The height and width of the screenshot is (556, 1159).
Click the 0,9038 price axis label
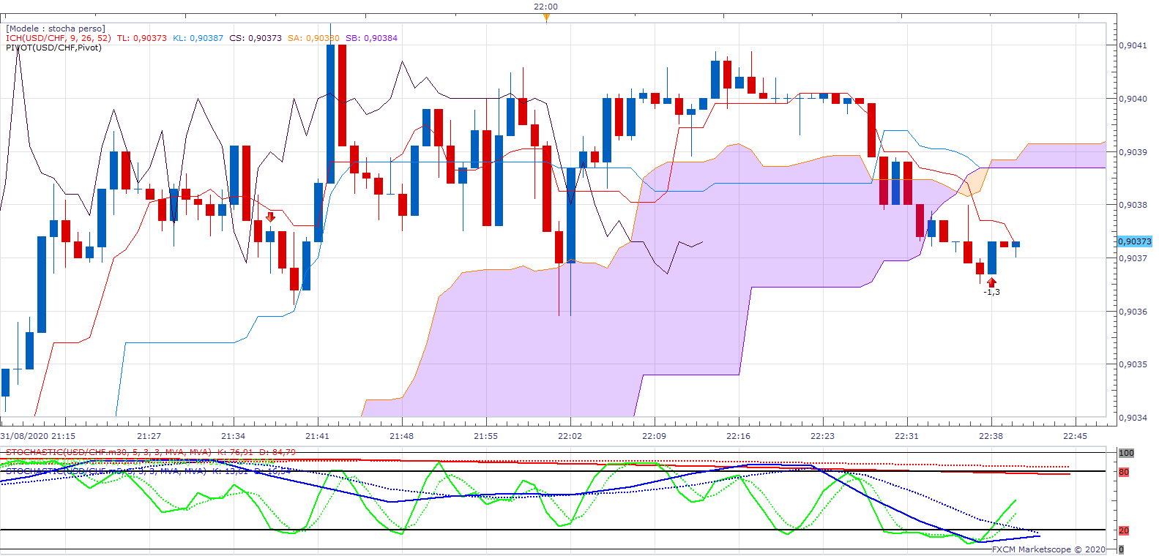(1133, 205)
